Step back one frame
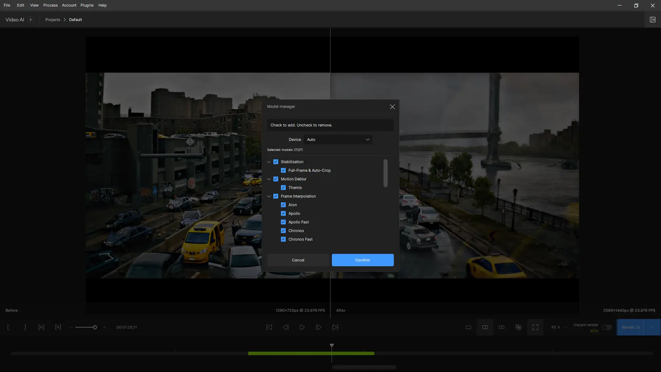 click(x=285, y=327)
